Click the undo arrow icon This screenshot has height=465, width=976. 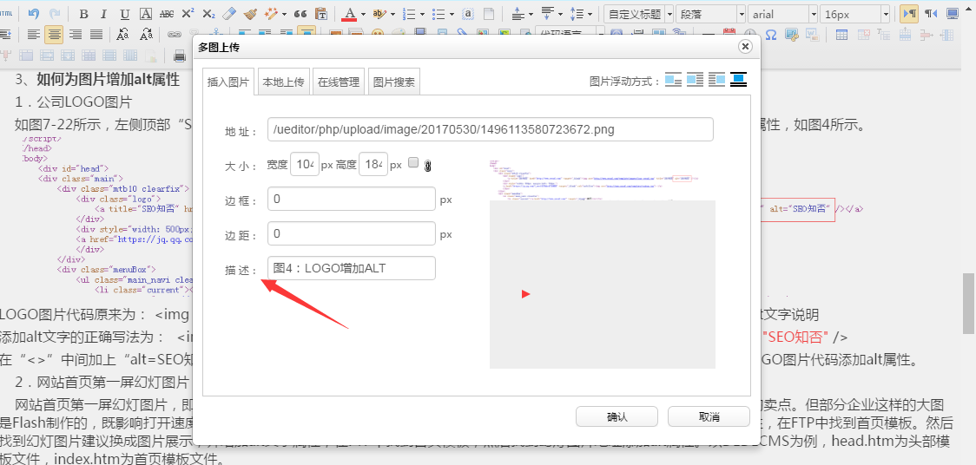coord(34,14)
